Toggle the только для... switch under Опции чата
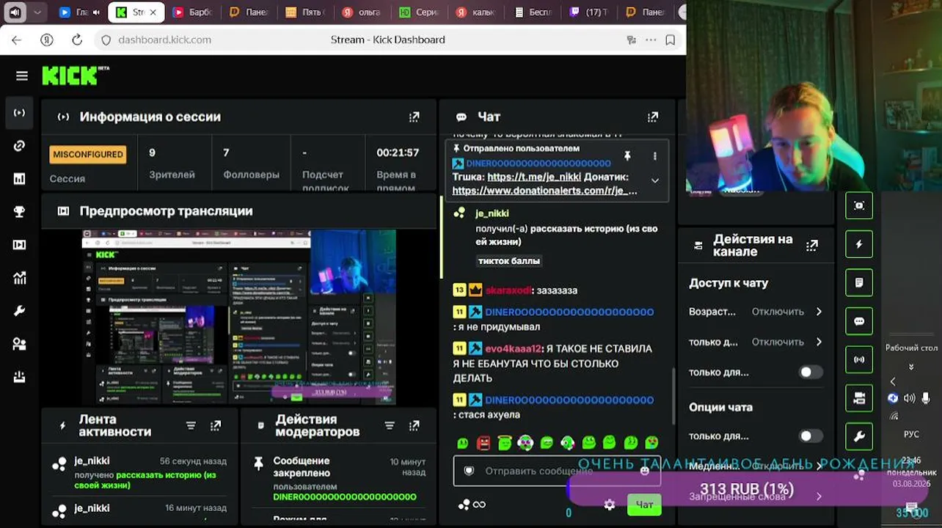 pyautogui.click(x=810, y=436)
